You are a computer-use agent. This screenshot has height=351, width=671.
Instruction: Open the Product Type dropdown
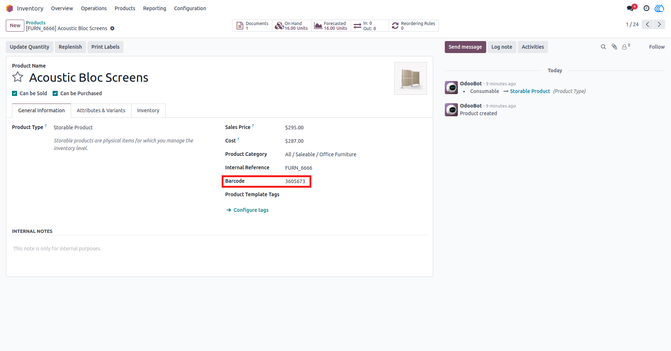(x=133, y=128)
